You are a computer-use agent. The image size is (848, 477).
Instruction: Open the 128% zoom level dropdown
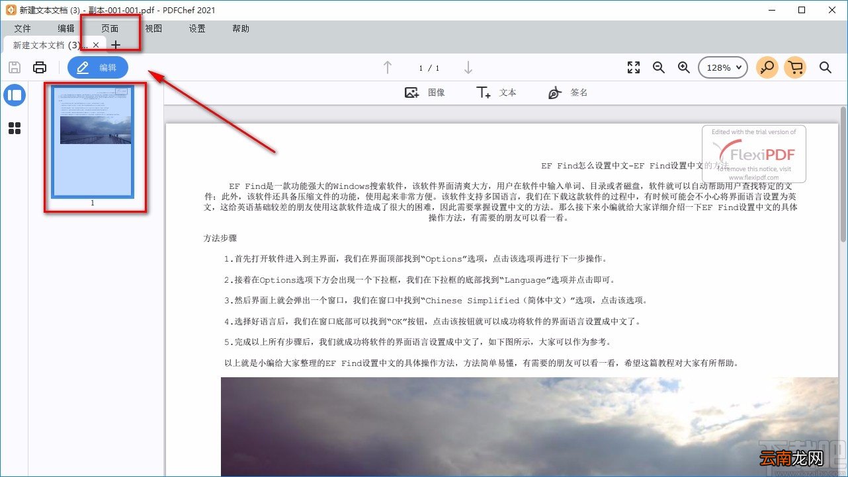722,67
